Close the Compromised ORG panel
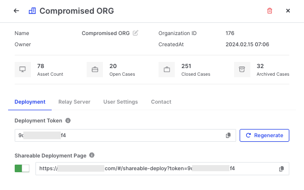This screenshot has width=304, height=190. (x=288, y=11)
